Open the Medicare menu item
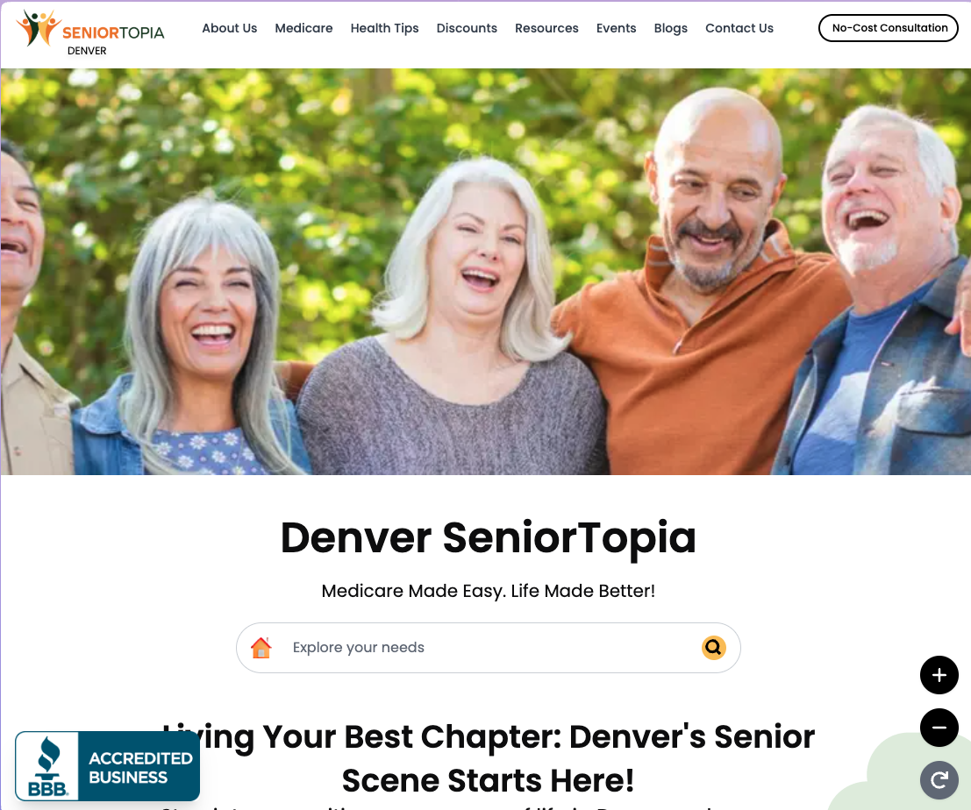The height and width of the screenshot is (810, 971). [x=303, y=28]
